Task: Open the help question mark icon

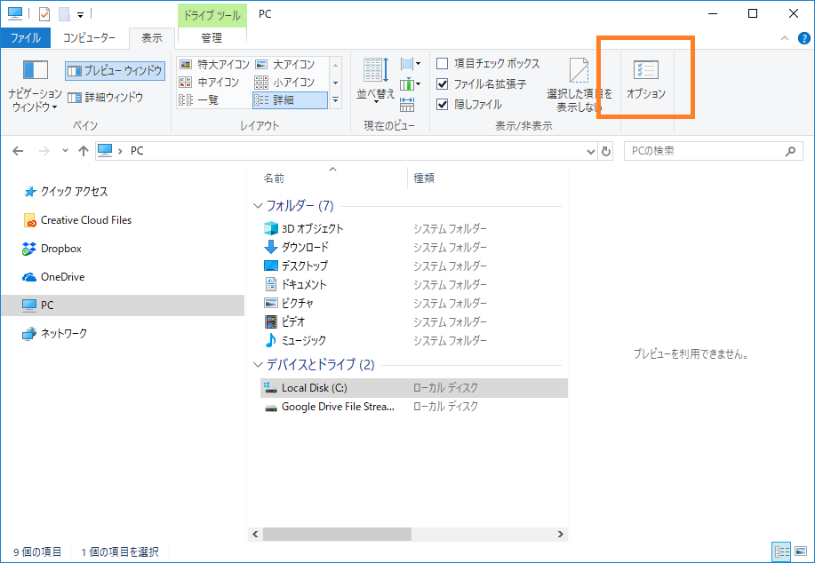Action: pos(804,38)
